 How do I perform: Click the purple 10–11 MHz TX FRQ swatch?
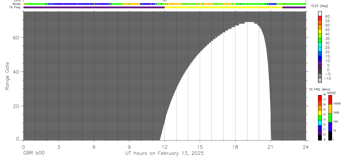click(x=320, y=132)
